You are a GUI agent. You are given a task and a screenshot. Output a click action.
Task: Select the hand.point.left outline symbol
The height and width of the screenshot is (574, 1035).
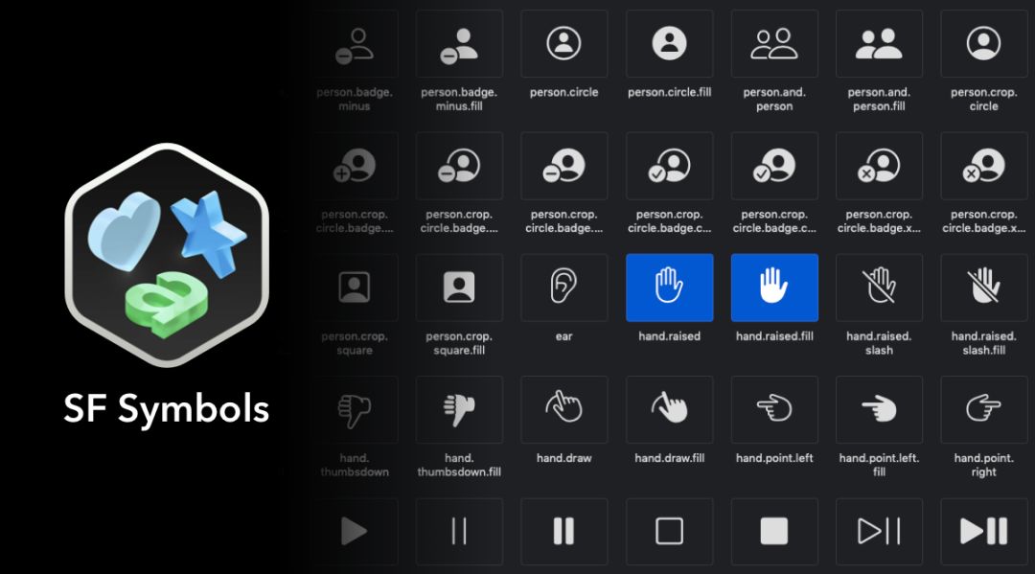pyautogui.click(x=774, y=409)
